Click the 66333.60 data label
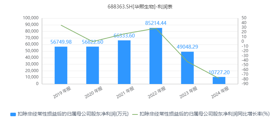Viewport: 280px width, 140px height. coord(124,36)
